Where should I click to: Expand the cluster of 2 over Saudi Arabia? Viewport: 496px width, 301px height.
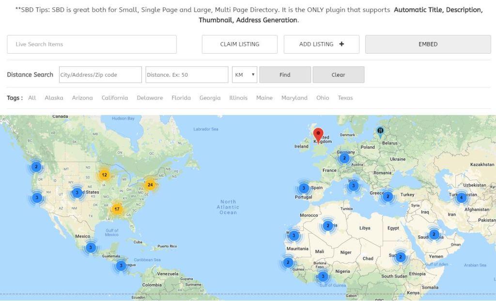pyautogui.click(x=434, y=234)
